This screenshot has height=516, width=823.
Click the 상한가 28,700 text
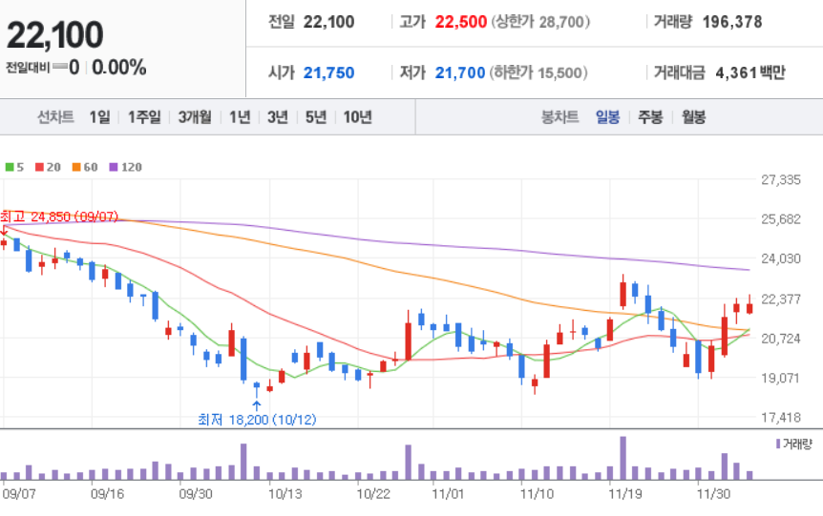point(540,22)
